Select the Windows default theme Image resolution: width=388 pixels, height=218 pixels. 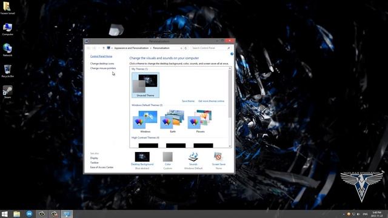point(145,121)
